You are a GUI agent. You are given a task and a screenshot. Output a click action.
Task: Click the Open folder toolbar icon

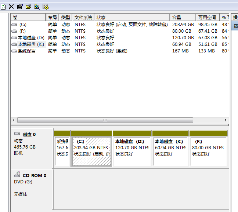28,7
